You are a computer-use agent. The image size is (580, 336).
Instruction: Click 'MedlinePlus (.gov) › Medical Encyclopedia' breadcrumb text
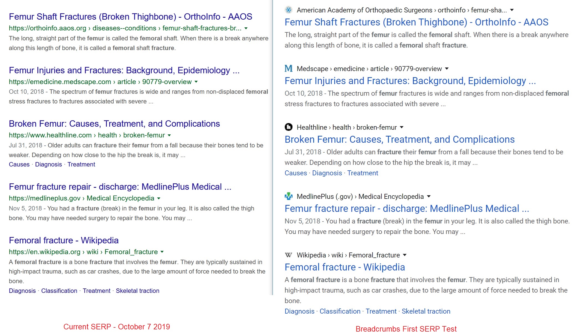(x=360, y=197)
